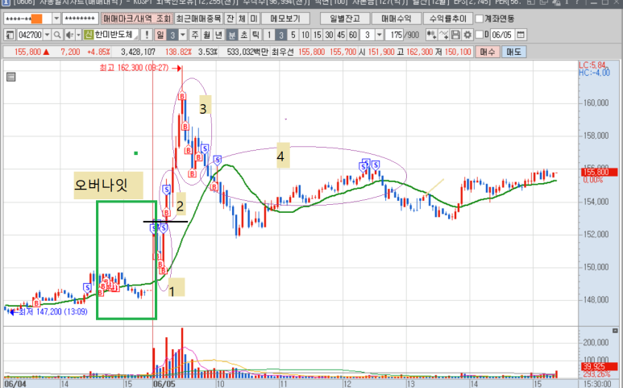Click the save chart floppy disk icon

point(455,35)
